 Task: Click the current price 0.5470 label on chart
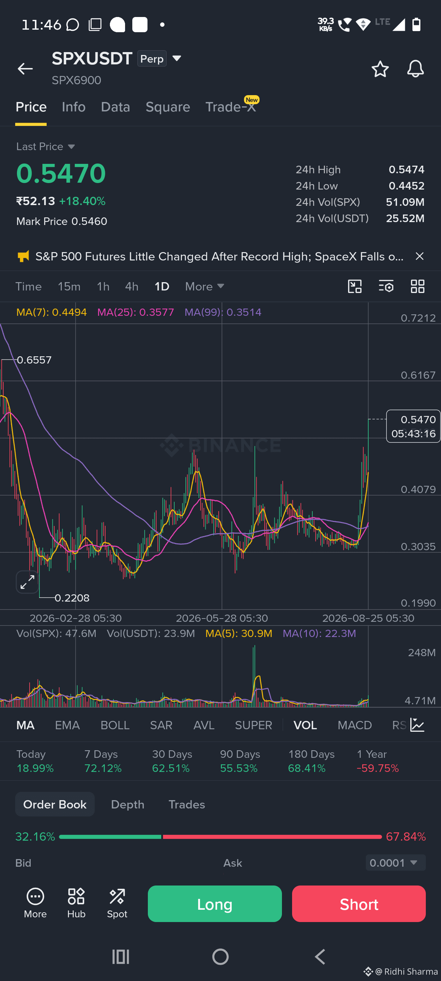click(413, 426)
